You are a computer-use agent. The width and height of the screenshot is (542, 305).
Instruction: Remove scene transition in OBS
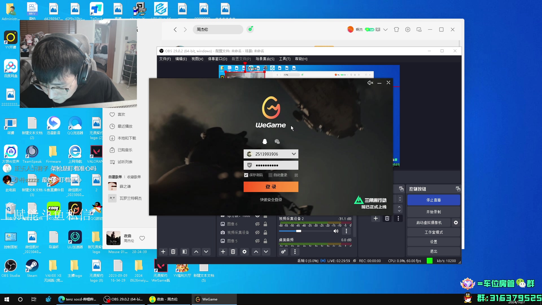(387, 218)
